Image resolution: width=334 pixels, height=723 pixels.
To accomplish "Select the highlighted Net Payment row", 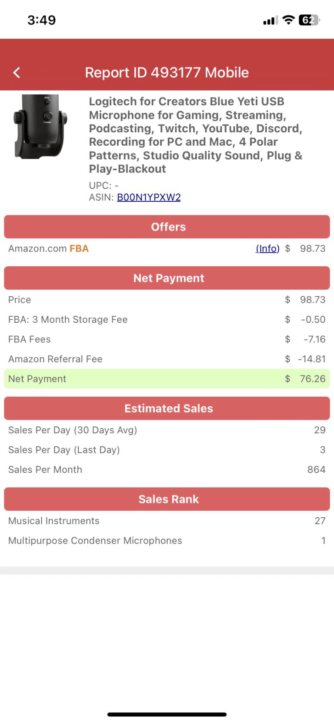I will click(167, 379).
